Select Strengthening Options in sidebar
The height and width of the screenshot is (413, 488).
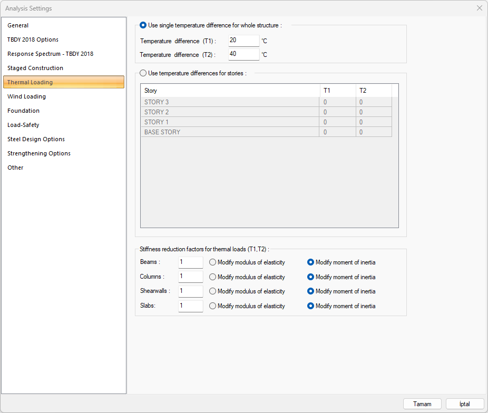coord(39,153)
